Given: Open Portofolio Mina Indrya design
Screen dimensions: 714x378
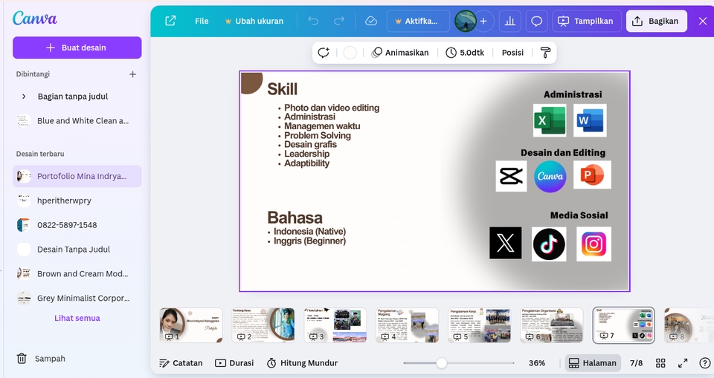Looking at the screenshot, I should [x=77, y=176].
